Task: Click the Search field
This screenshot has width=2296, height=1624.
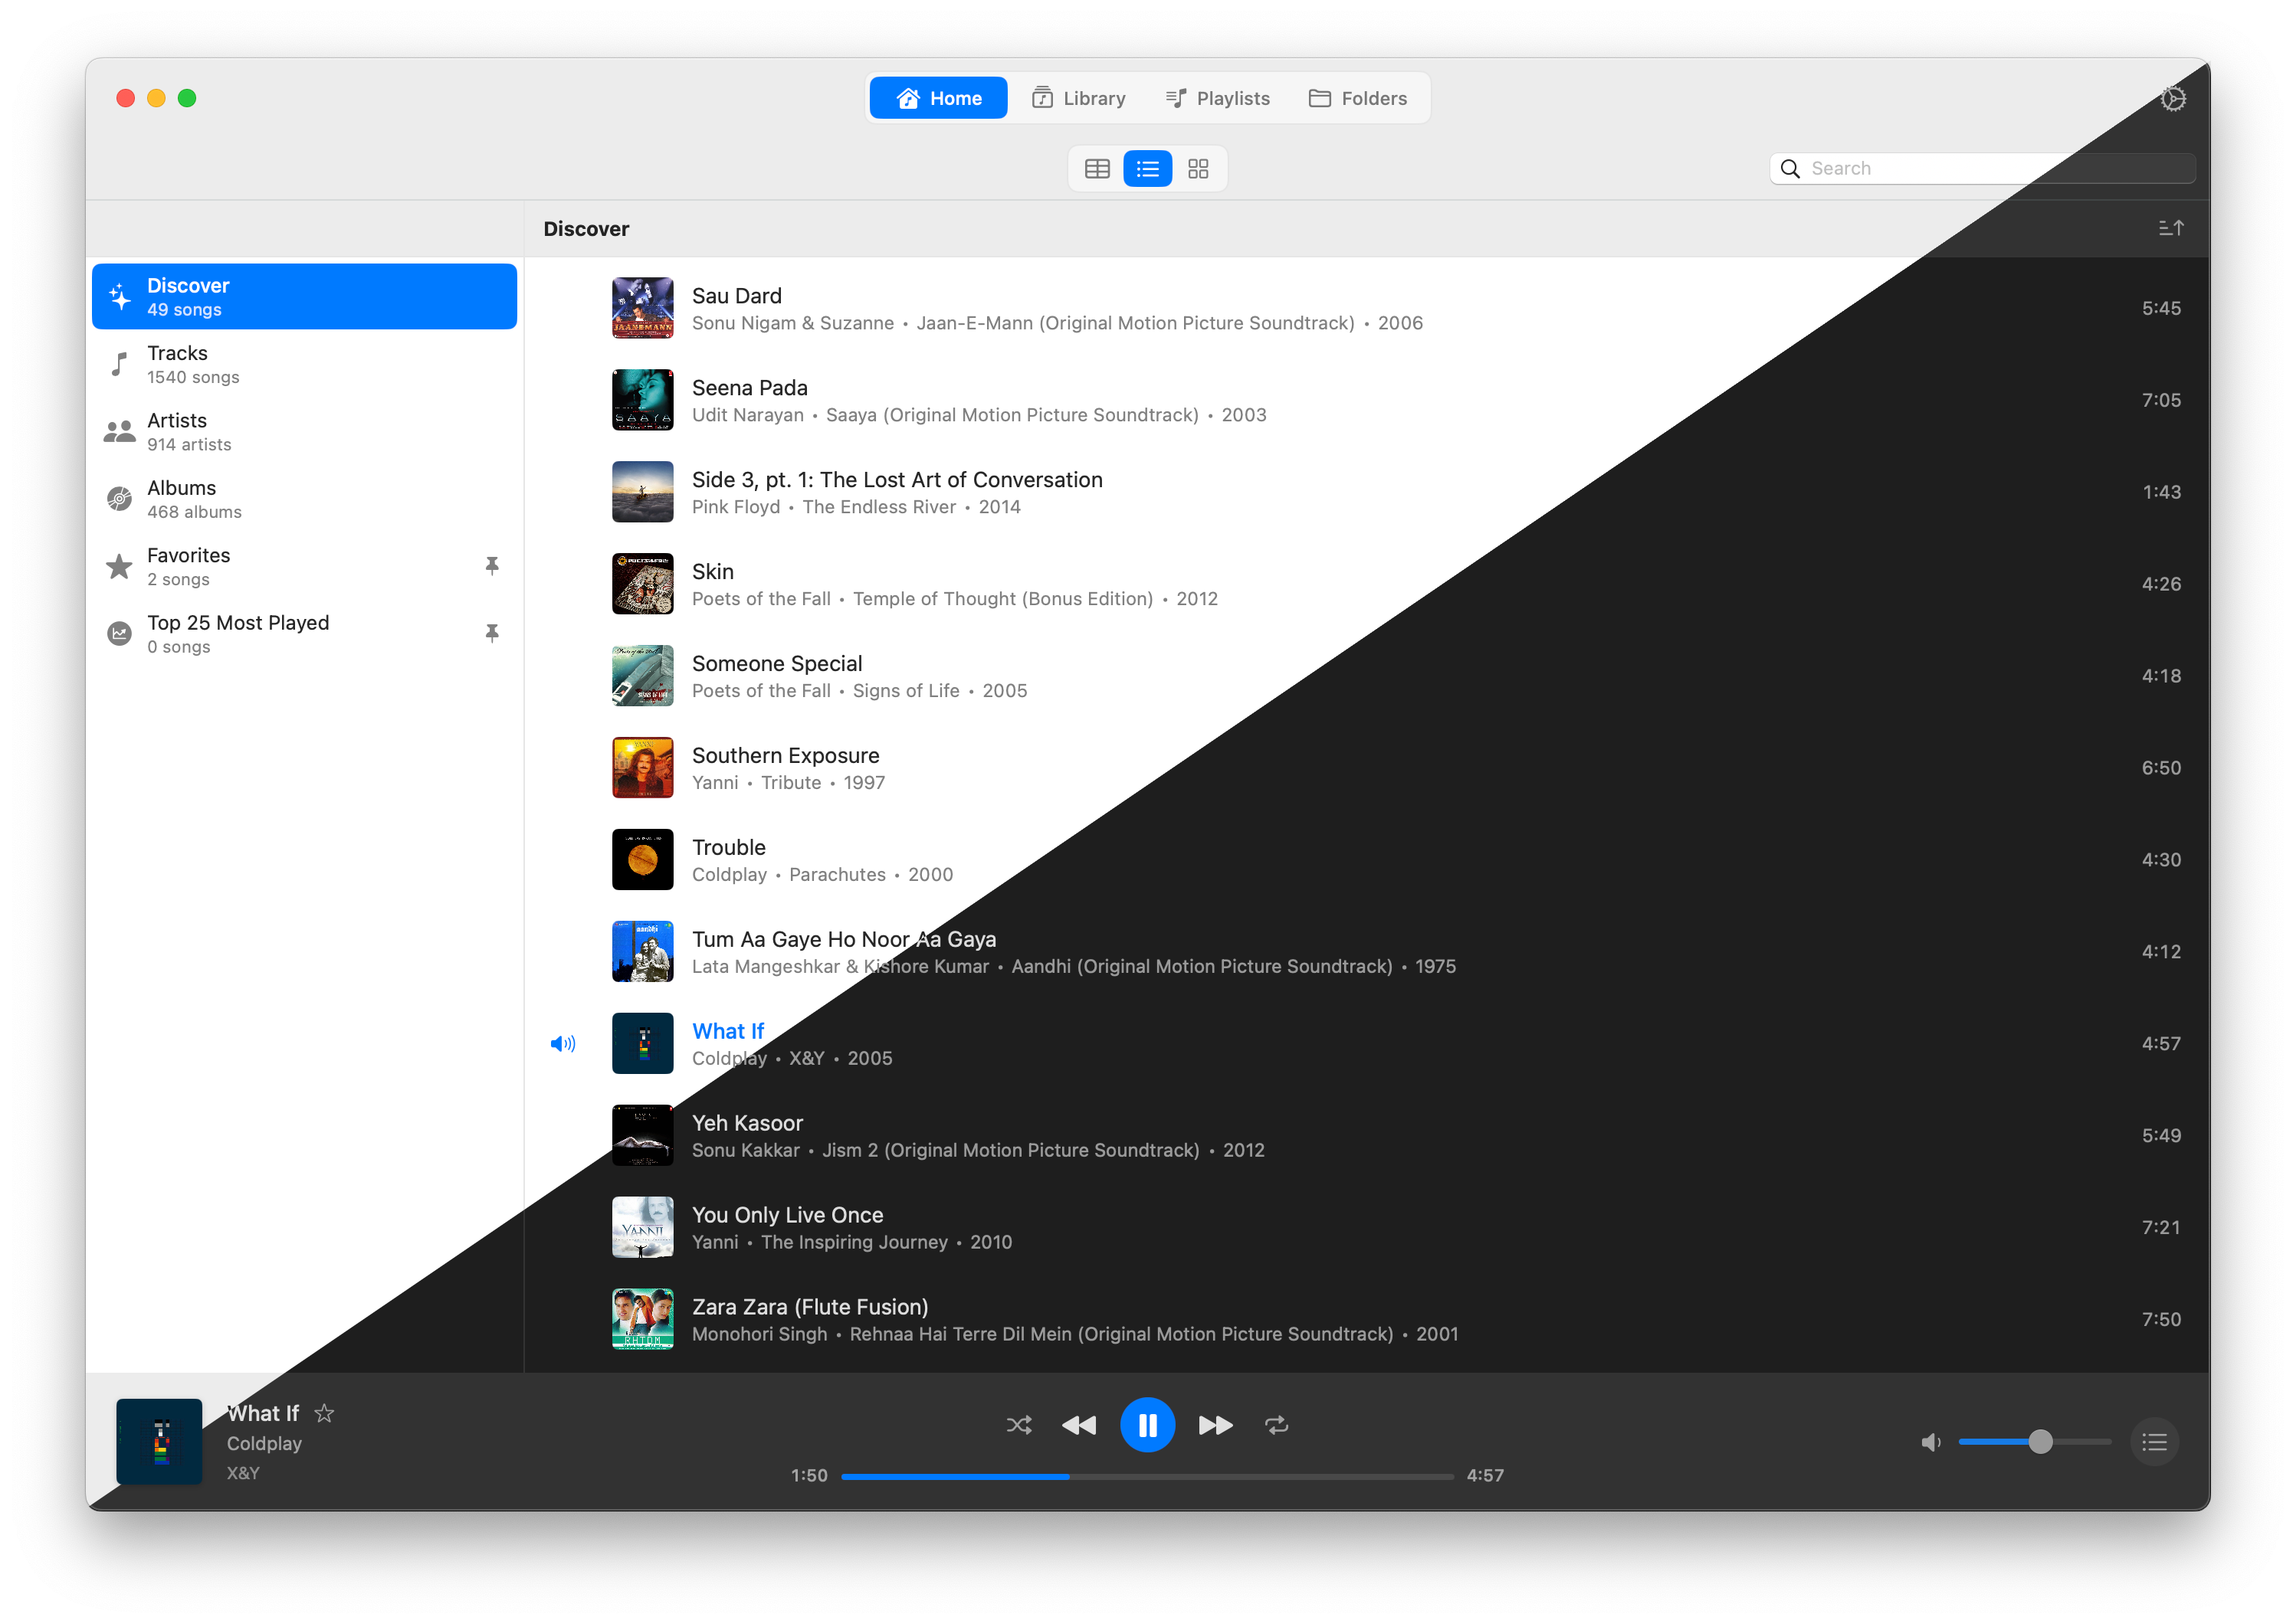Action: 1982,168
